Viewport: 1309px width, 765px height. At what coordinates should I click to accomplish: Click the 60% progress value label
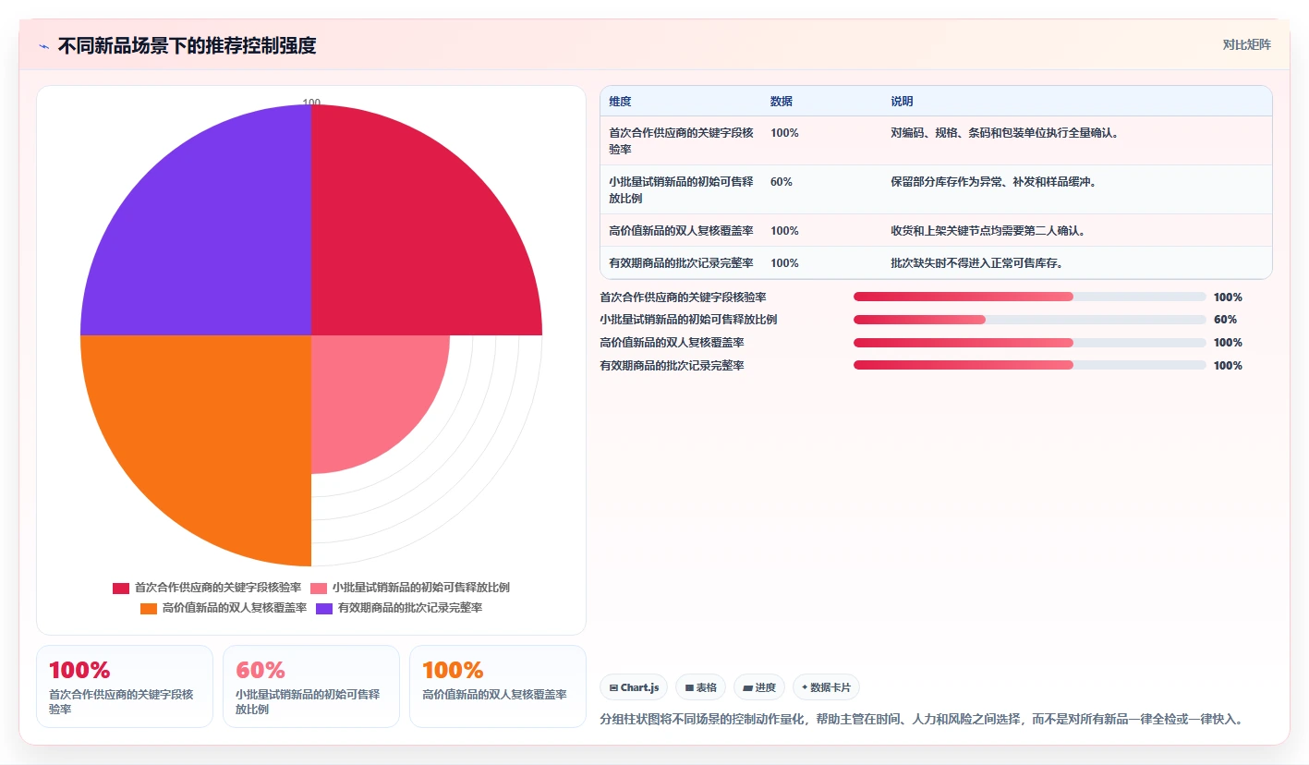(1225, 320)
